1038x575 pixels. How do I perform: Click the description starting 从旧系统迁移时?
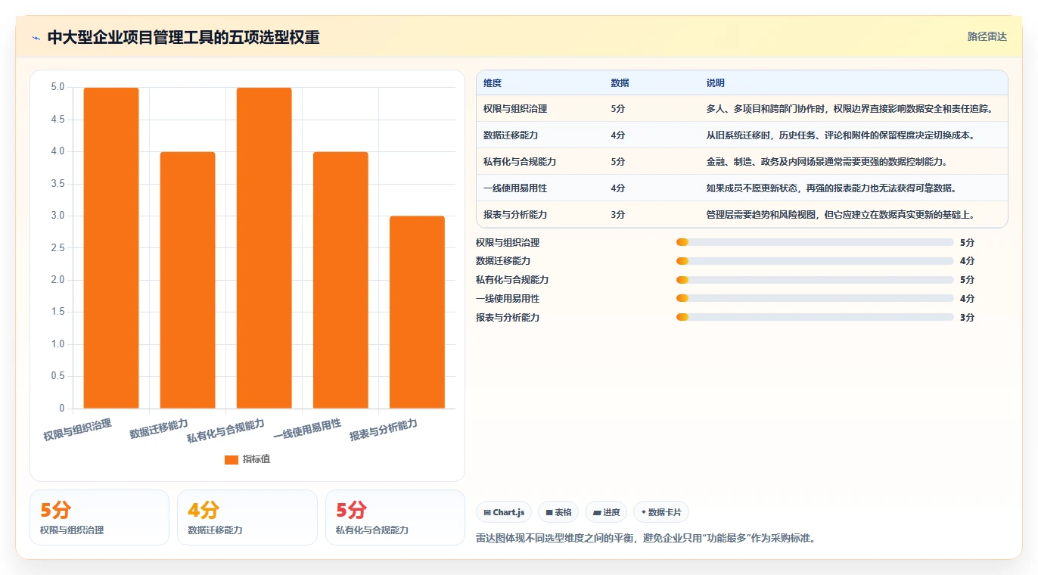pyautogui.click(x=841, y=135)
